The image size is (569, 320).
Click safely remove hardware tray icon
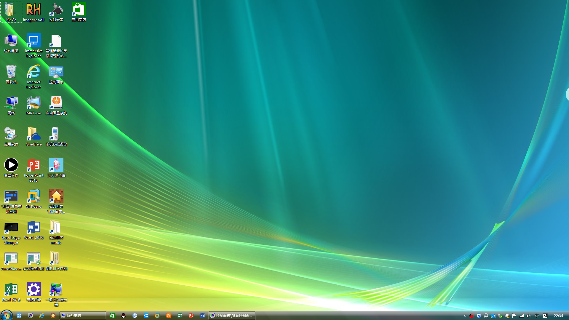pyautogui.click(x=500, y=316)
